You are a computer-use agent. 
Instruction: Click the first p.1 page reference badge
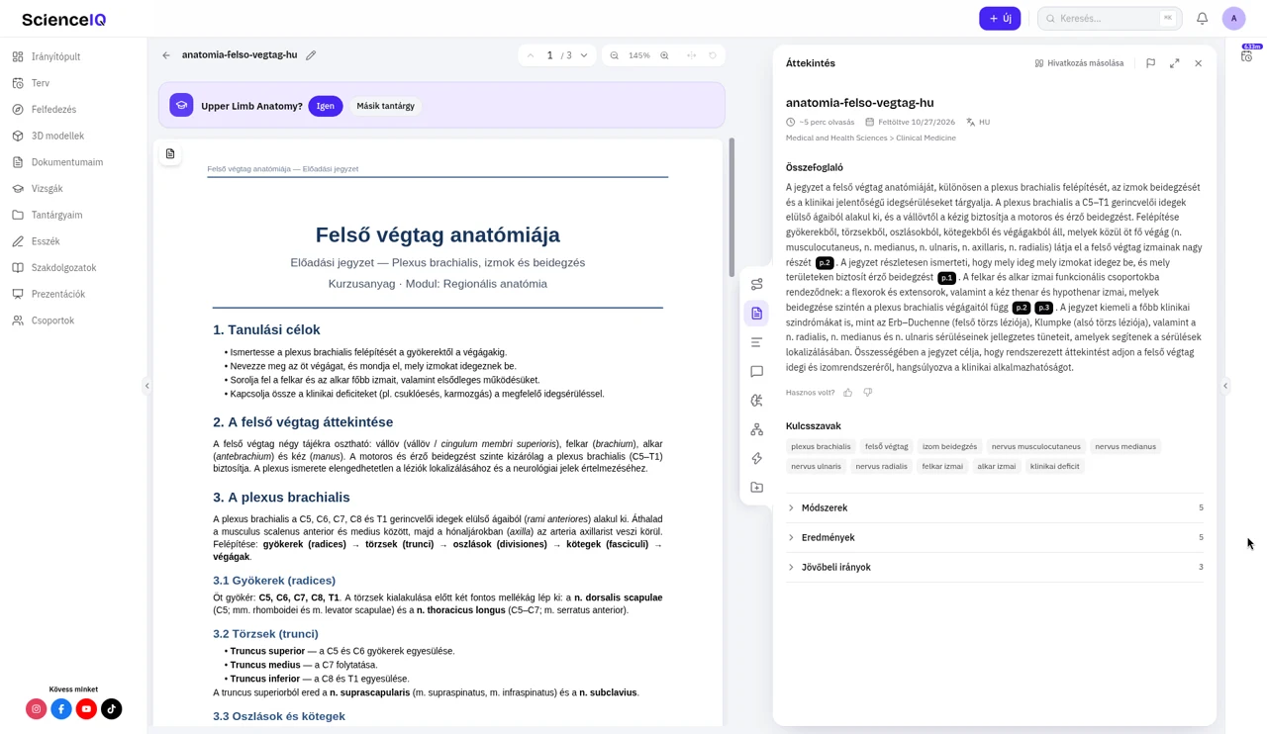tap(946, 278)
